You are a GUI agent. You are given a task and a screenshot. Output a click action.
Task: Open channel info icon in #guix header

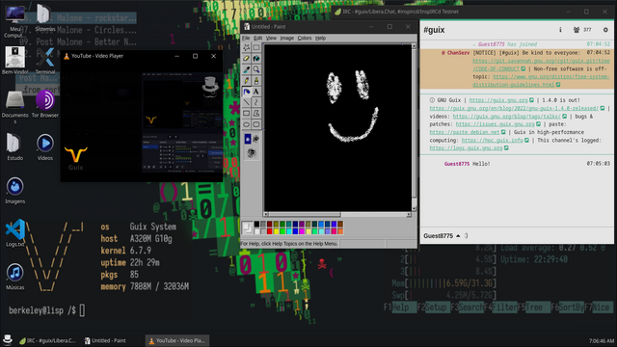[x=560, y=30]
